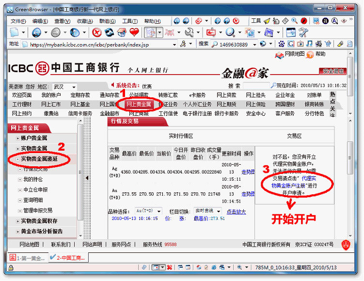The image size is (364, 281).
Task: Click the 联系我们 footer link
Action: tap(61, 245)
